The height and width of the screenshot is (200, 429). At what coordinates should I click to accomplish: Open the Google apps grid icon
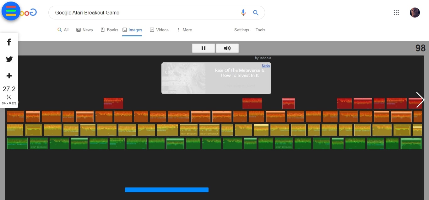point(396,13)
